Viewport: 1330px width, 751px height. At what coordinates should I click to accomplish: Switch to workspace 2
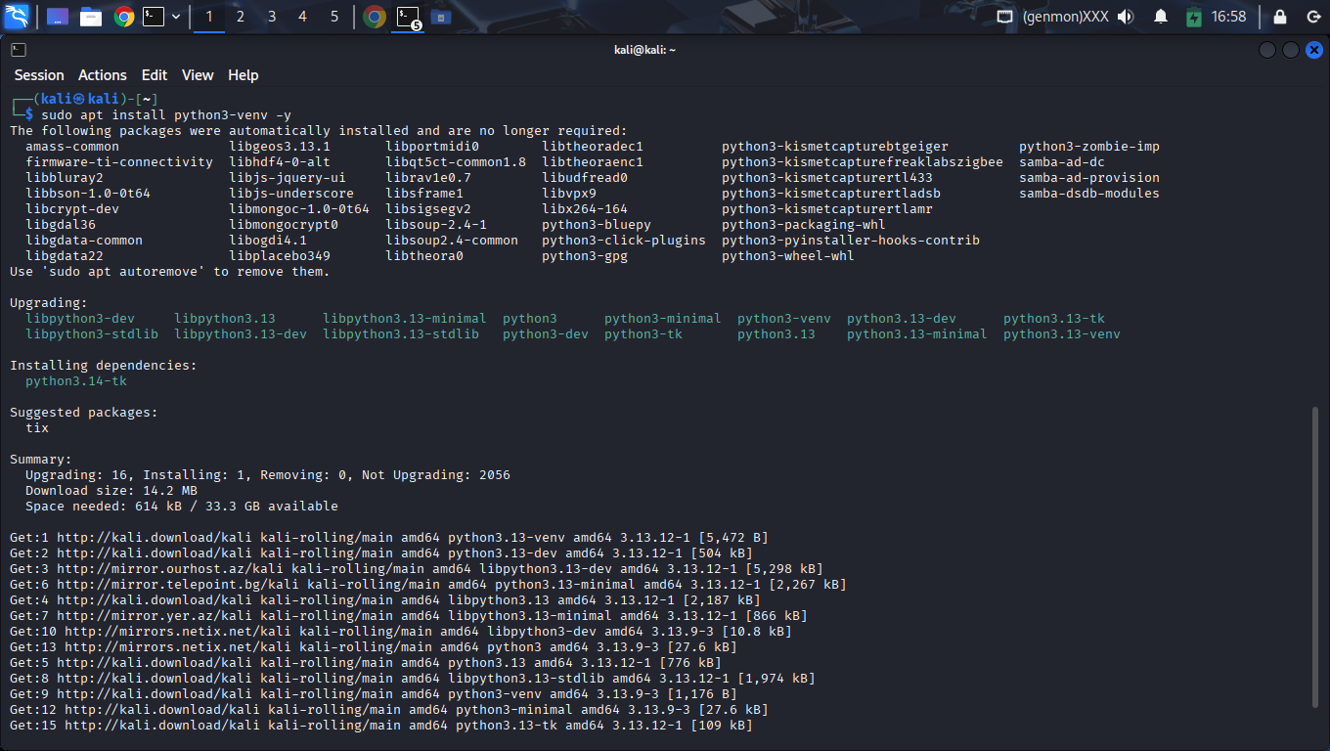(x=241, y=17)
